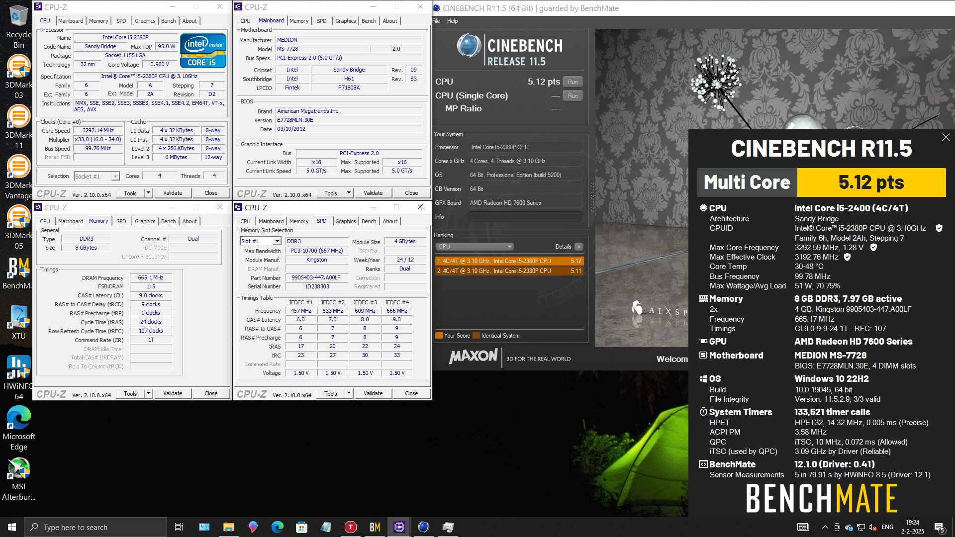This screenshot has width=955, height=537.
Task: Select first ranking entry scoring 5.12
Action: click(x=509, y=261)
